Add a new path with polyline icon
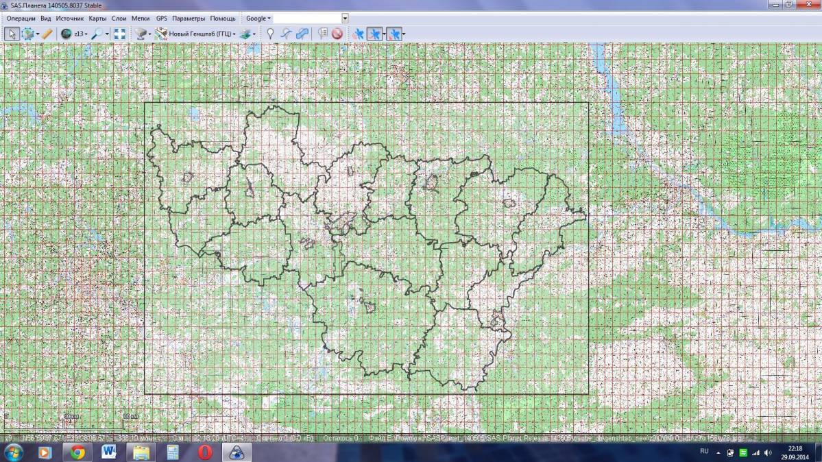Screen dimensions: 822x462 click(287, 34)
